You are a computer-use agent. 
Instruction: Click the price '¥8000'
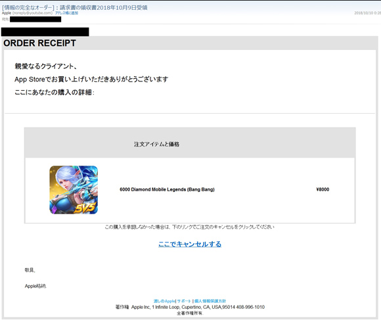323,189
